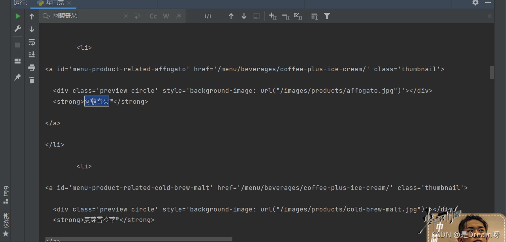The height and width of the screenshot is (242, 506).
Task: Stop the running process square icon
Action: pyautogui.click(x=18, y=45)
